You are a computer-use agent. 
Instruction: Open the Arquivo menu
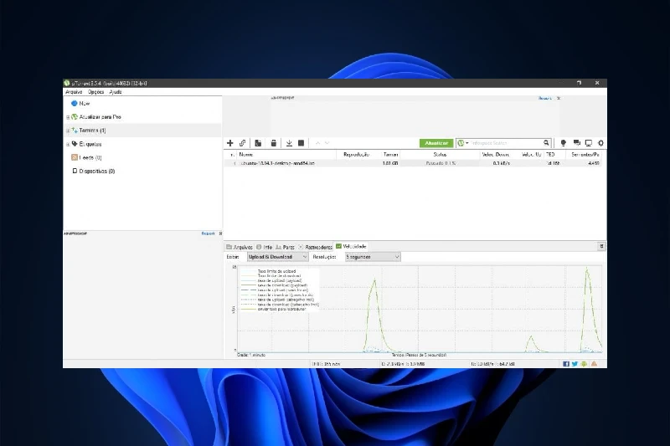[74, 91]
